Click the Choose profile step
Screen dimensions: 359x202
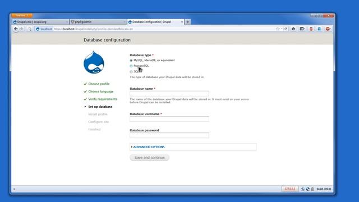tap(99, 84)
